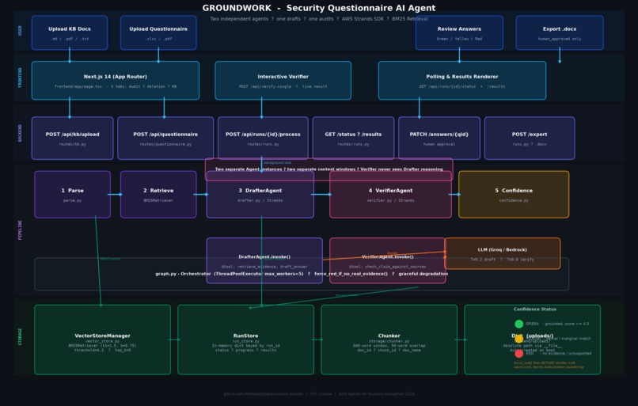
Task: Click the Confidence Status legend heading
Action: [534, 309]
